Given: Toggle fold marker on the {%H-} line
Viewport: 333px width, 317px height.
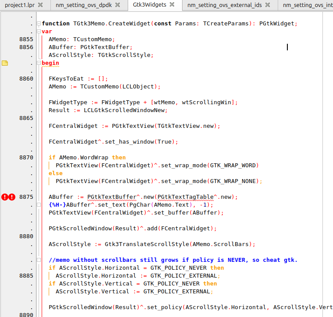Looking at the screenshot, I should pyautogui.click(x=39, y=205).
